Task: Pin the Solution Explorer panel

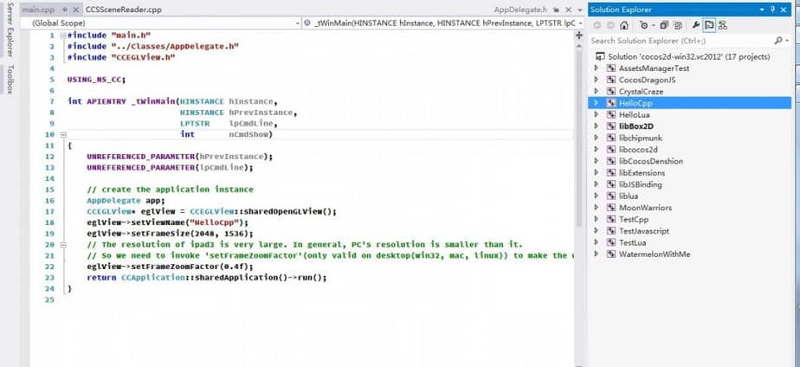Action: pyautogui.click(x=772, y=10)
